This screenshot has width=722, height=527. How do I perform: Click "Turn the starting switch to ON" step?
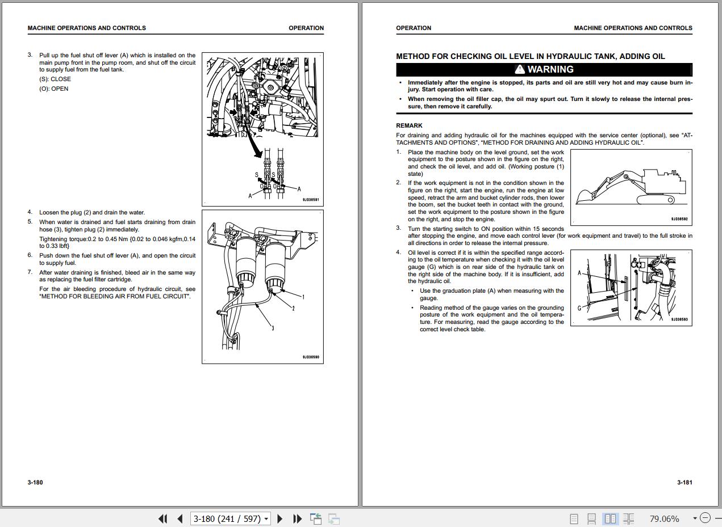(x=550, y=235)
